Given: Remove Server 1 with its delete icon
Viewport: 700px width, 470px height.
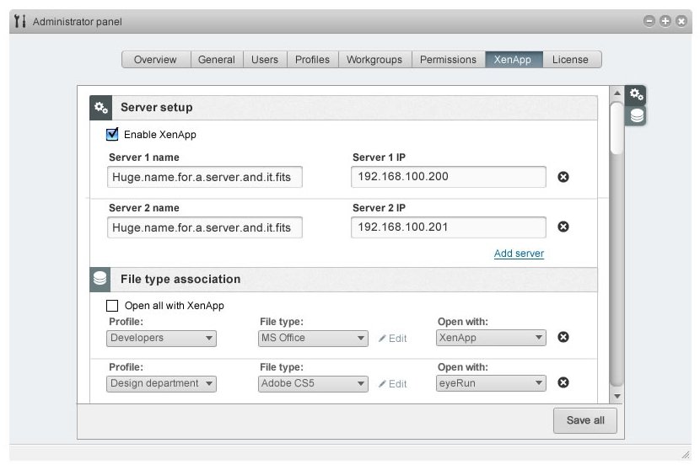Looking at the screenshot, I should (563, 177).
